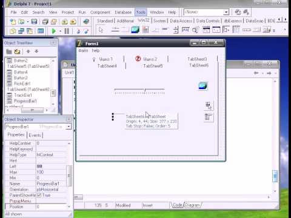Click the Remove file from project icon
This screenshot has width=291, height=218.
pyautogui.click(x=73, y=22)
